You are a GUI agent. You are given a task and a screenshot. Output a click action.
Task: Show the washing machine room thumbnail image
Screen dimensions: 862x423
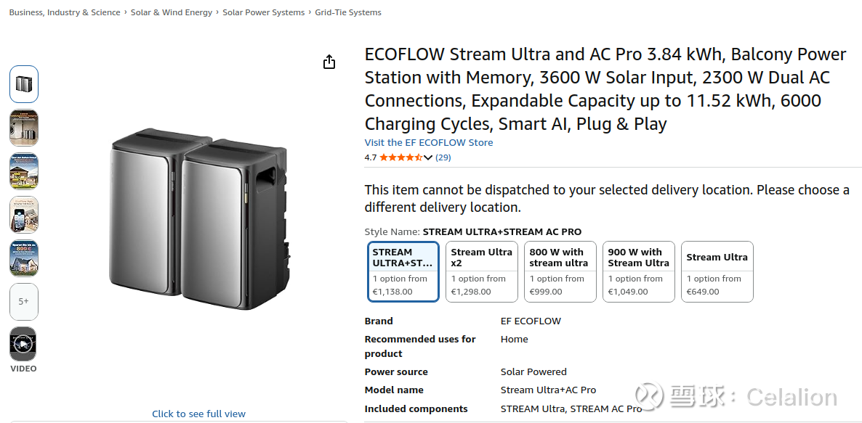click(23, 128)
